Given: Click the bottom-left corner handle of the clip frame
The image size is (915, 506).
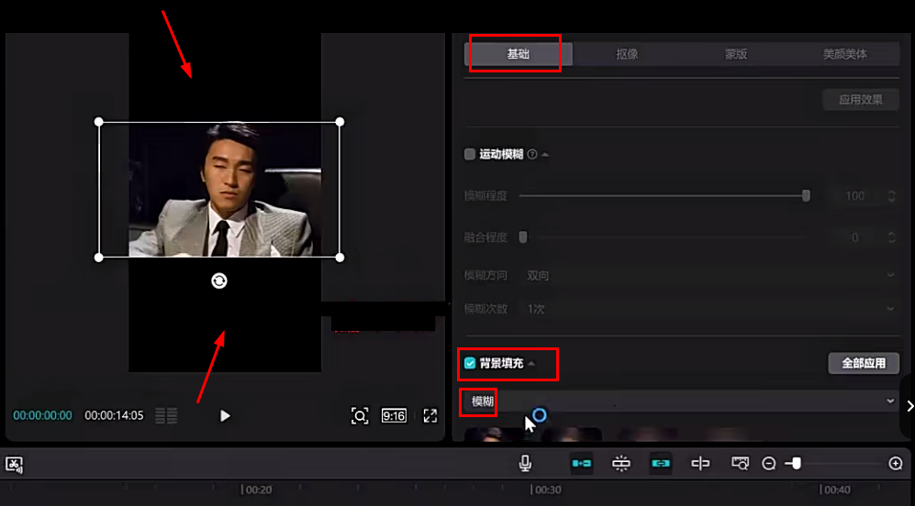Looking at the screenshot, I should click(98, 257).
